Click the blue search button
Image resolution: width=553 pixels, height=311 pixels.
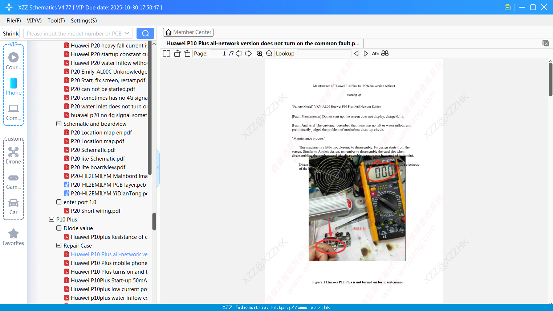click(145, 33)
